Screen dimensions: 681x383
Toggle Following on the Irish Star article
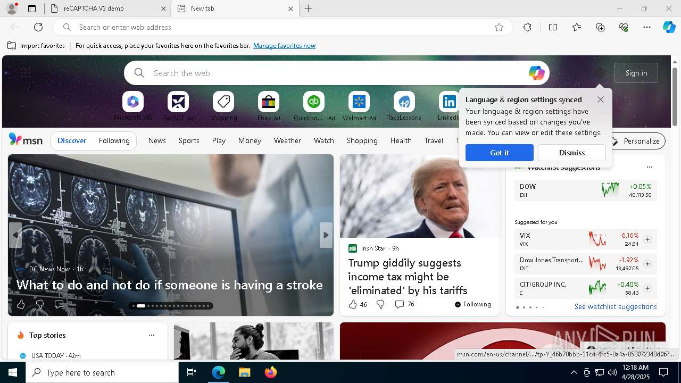(473, 304)
